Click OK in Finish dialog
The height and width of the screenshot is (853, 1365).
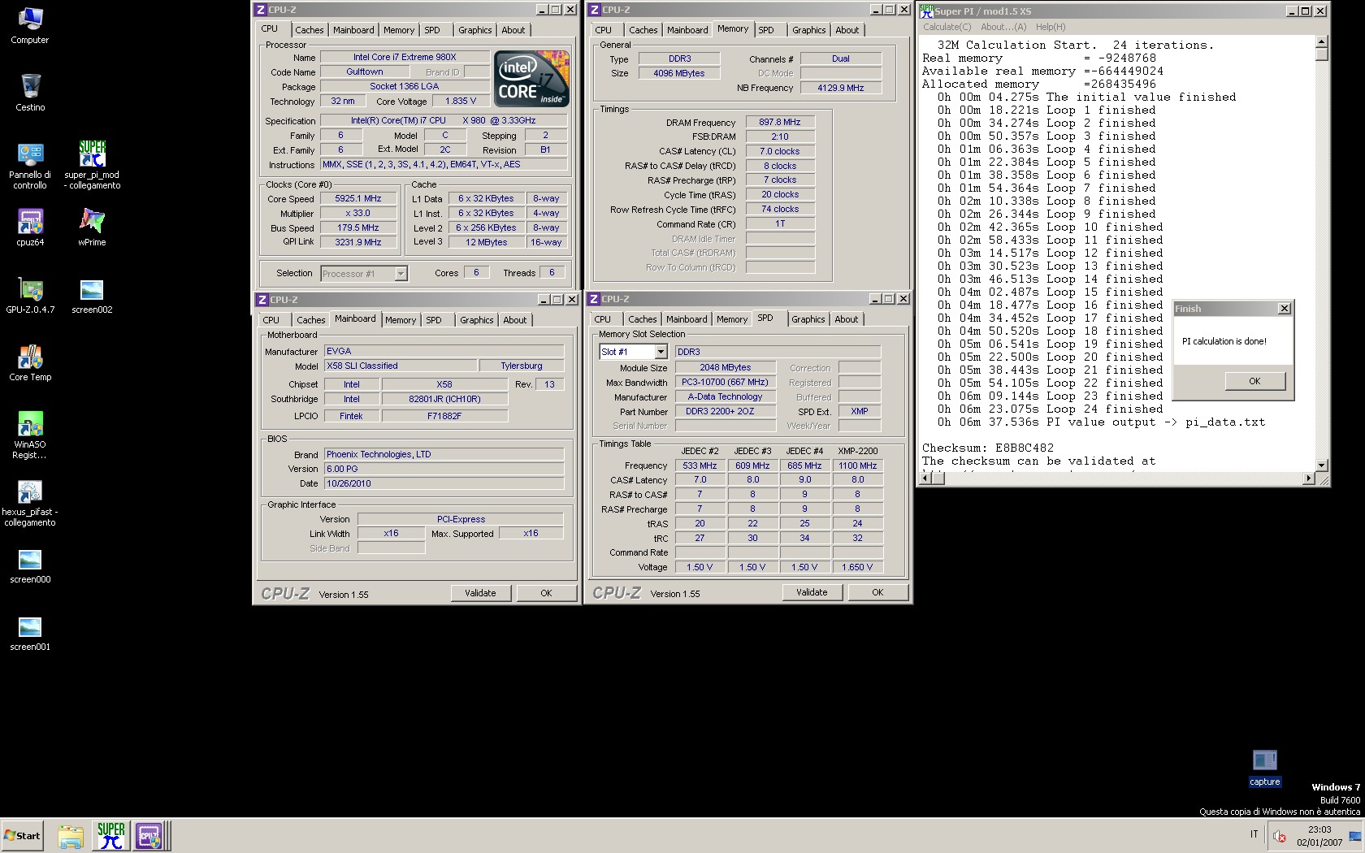1254,381
